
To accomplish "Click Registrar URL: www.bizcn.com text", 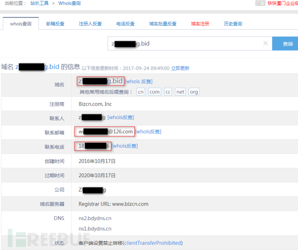I will (114, 204).
